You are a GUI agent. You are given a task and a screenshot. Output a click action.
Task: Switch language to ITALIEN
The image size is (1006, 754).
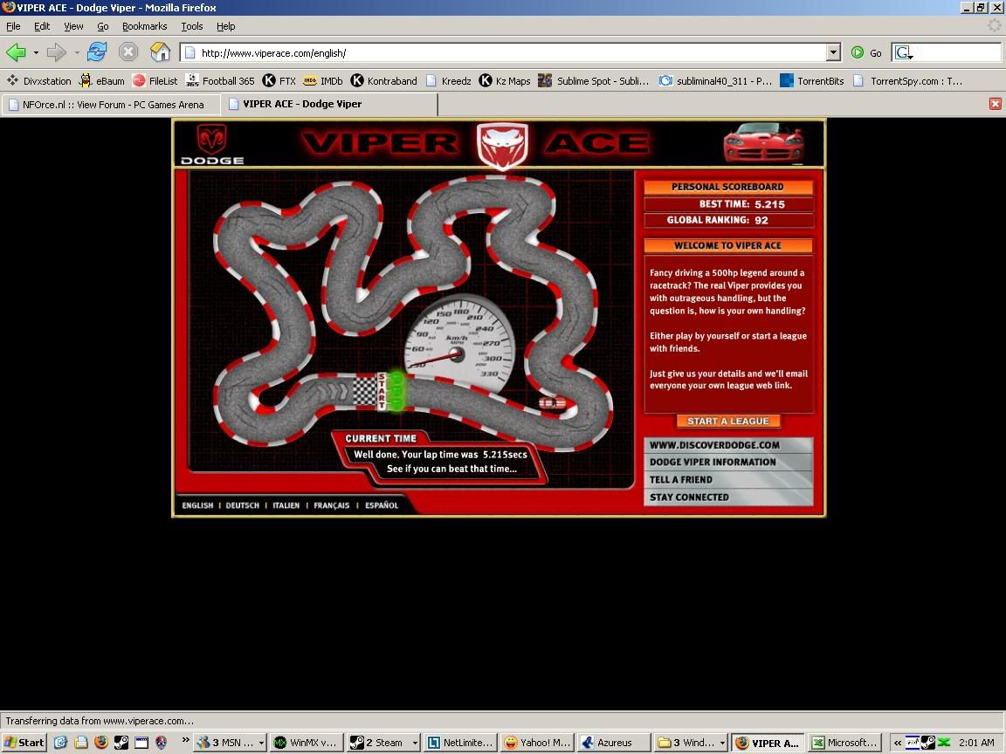pyautogui.click(x=286, y=505)
